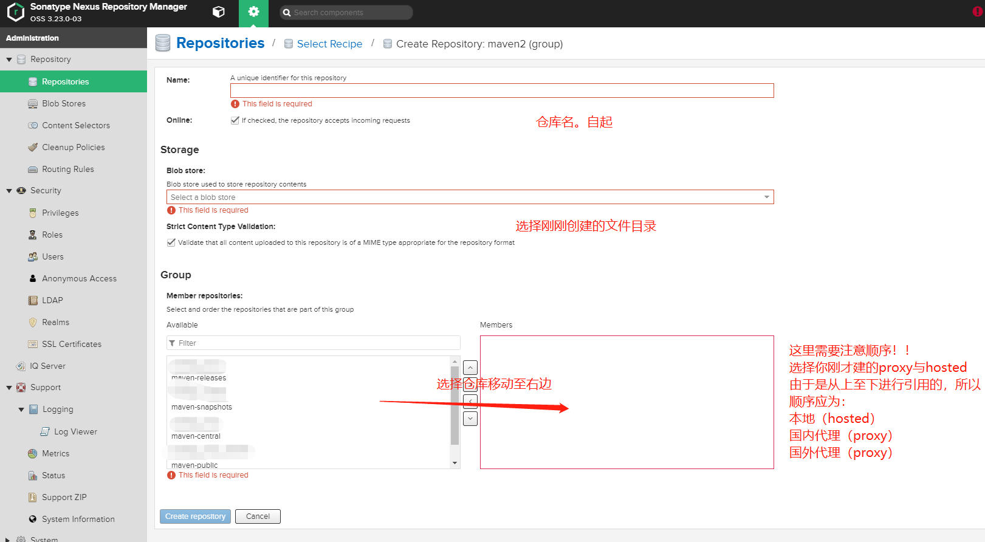Click the SSL Certificates icon

click(33, 345)
